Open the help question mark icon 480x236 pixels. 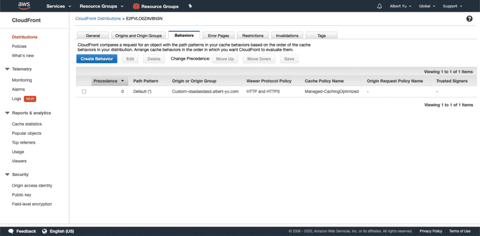point(469,19)
